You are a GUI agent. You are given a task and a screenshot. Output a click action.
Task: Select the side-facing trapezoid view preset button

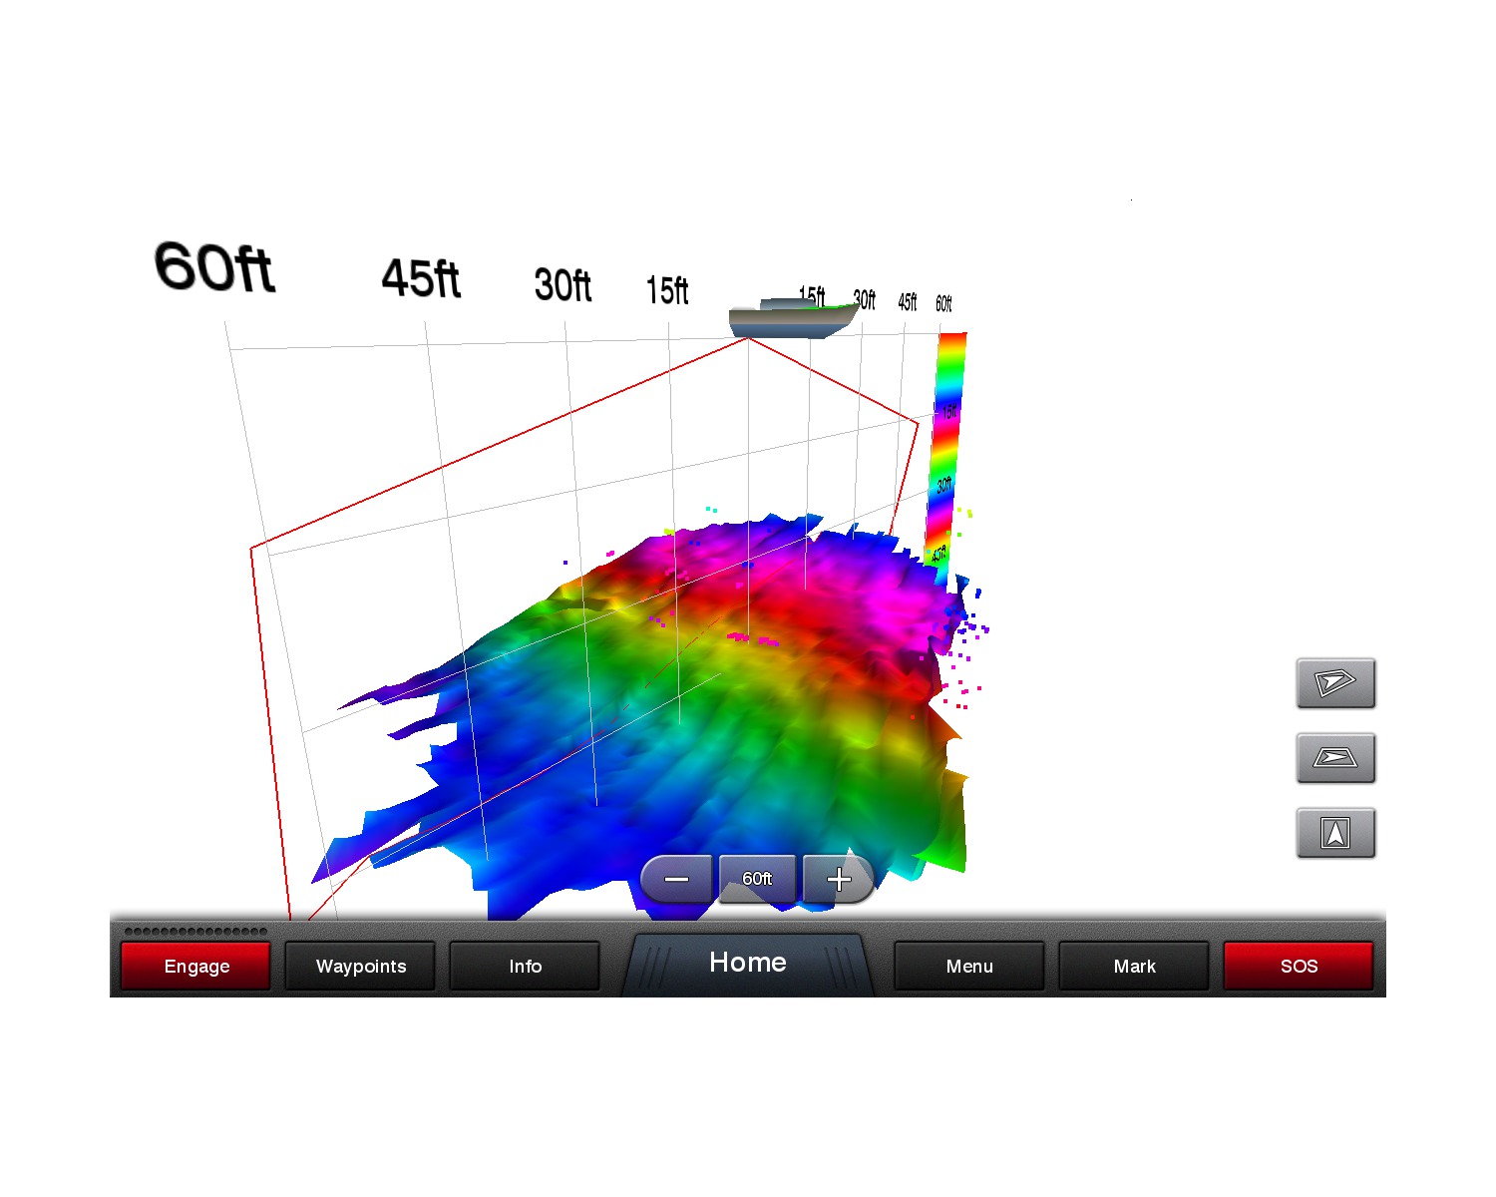(1335, 758)
